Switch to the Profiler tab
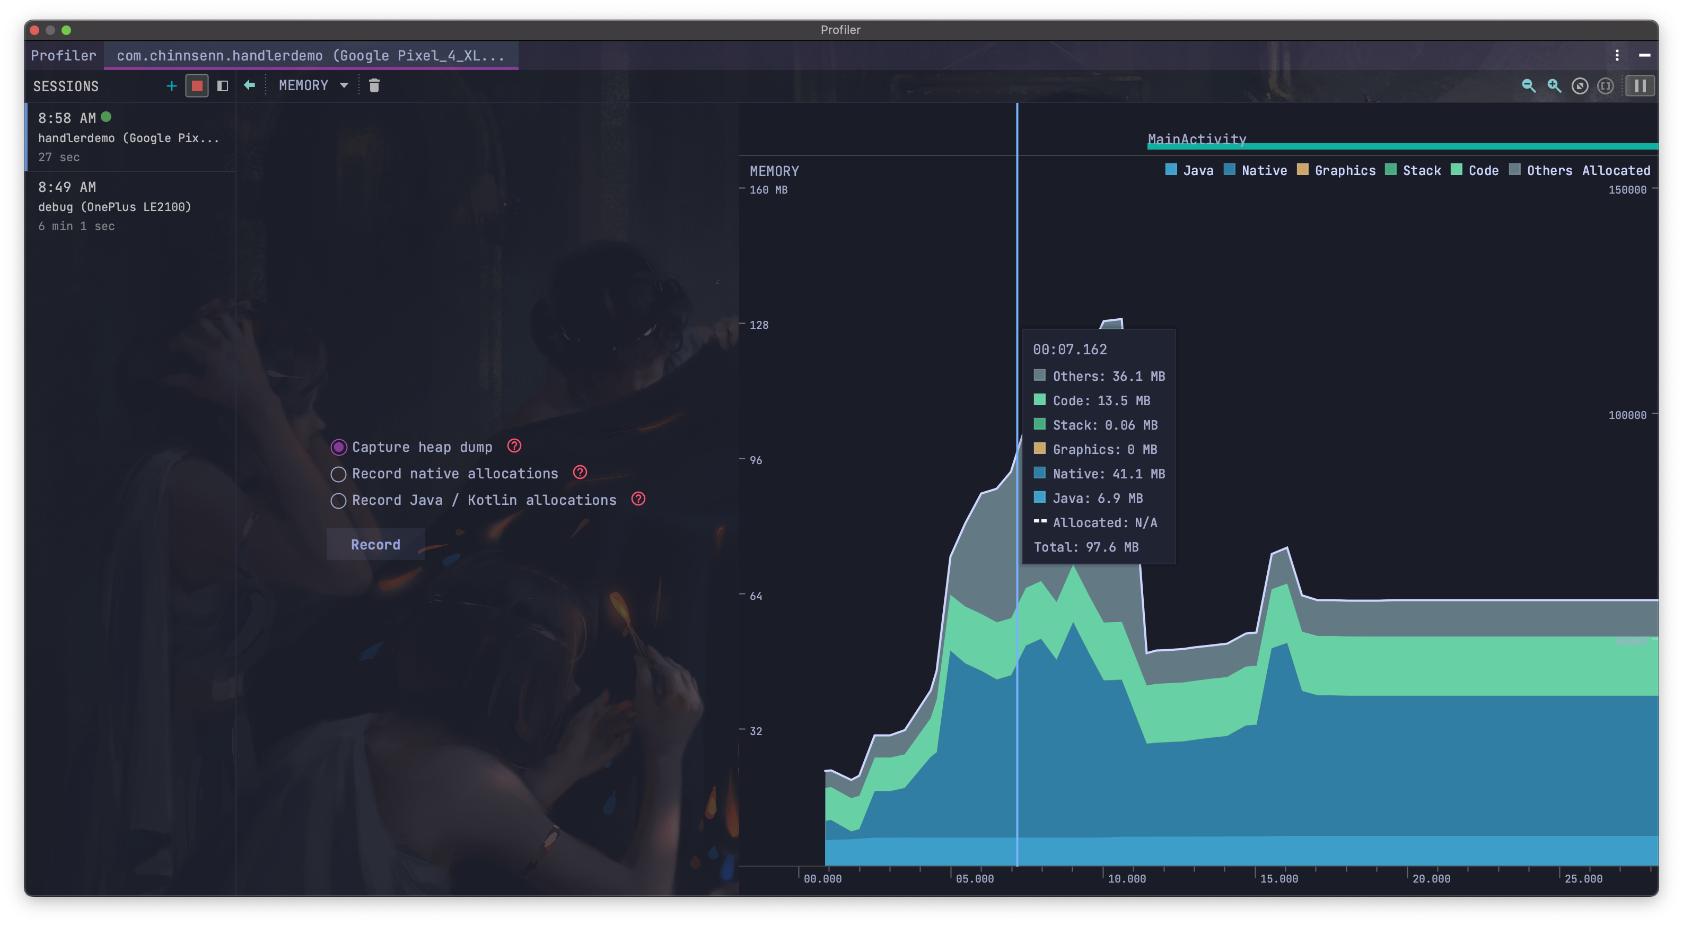This screenshot has width=1683, height=925. pyautogui.click(x=64, y=56)
